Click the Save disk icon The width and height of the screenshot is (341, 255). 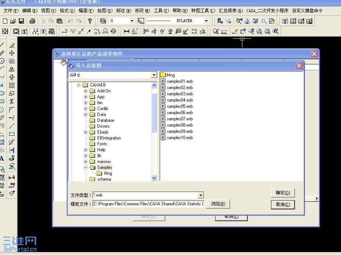(21, 21)
